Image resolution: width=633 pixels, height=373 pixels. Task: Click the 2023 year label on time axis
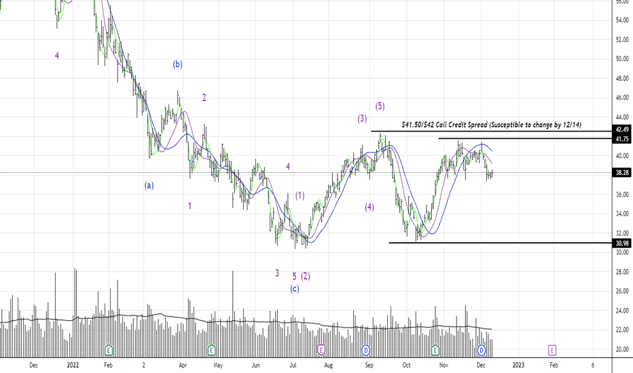518,366
